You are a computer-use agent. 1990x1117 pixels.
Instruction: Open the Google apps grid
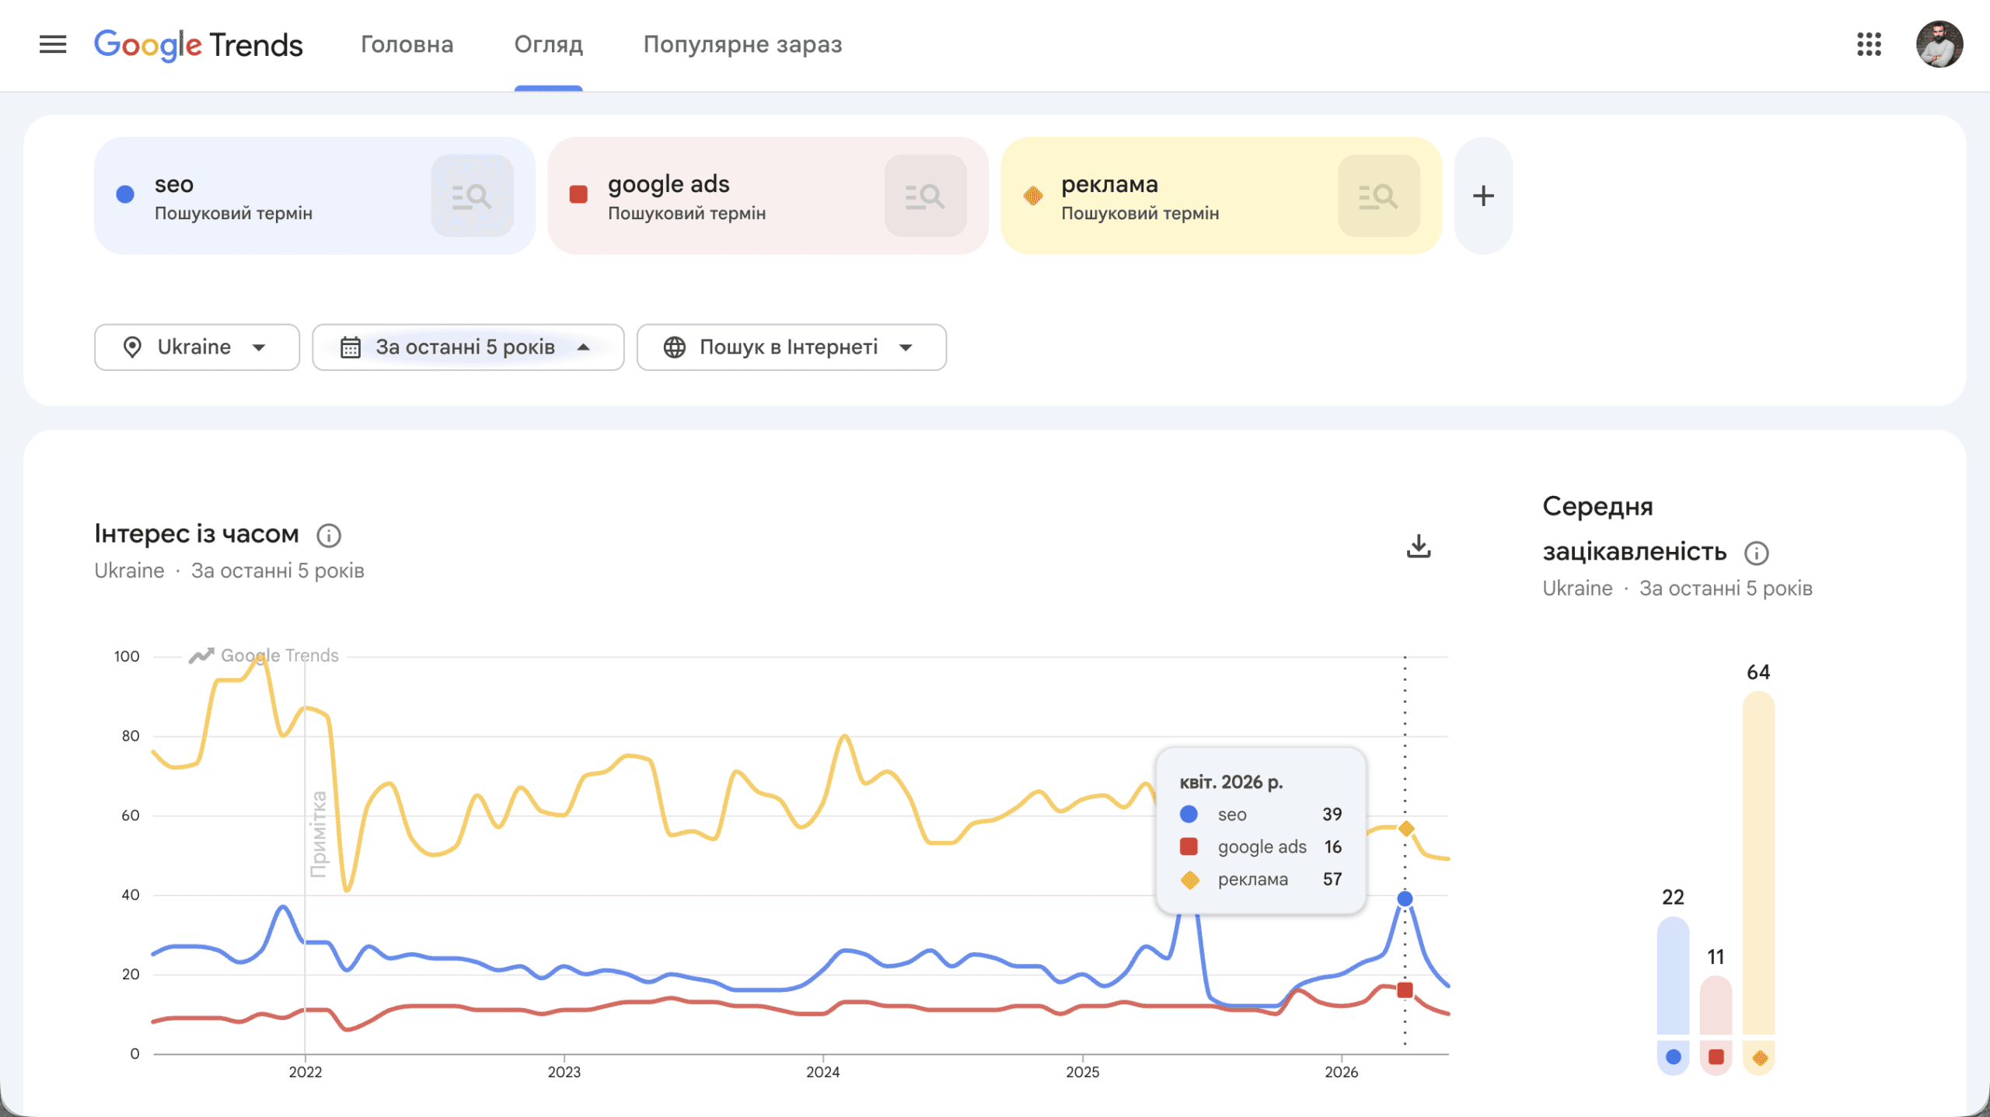coord(1869,44)
